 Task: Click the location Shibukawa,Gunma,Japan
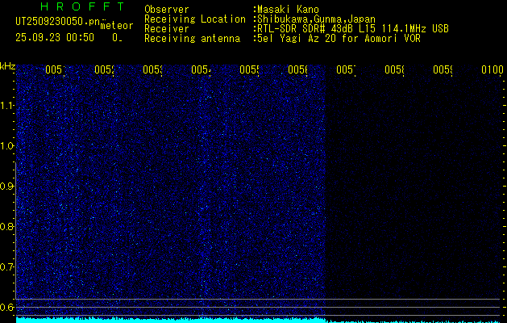point(316,19)
